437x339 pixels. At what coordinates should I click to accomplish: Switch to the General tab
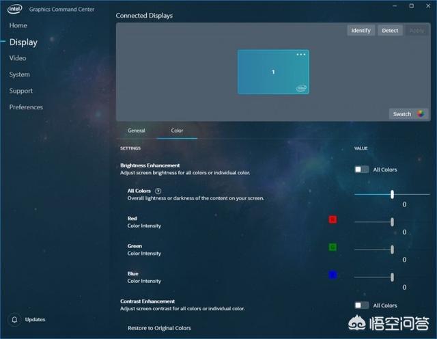[x=137, y=131]
